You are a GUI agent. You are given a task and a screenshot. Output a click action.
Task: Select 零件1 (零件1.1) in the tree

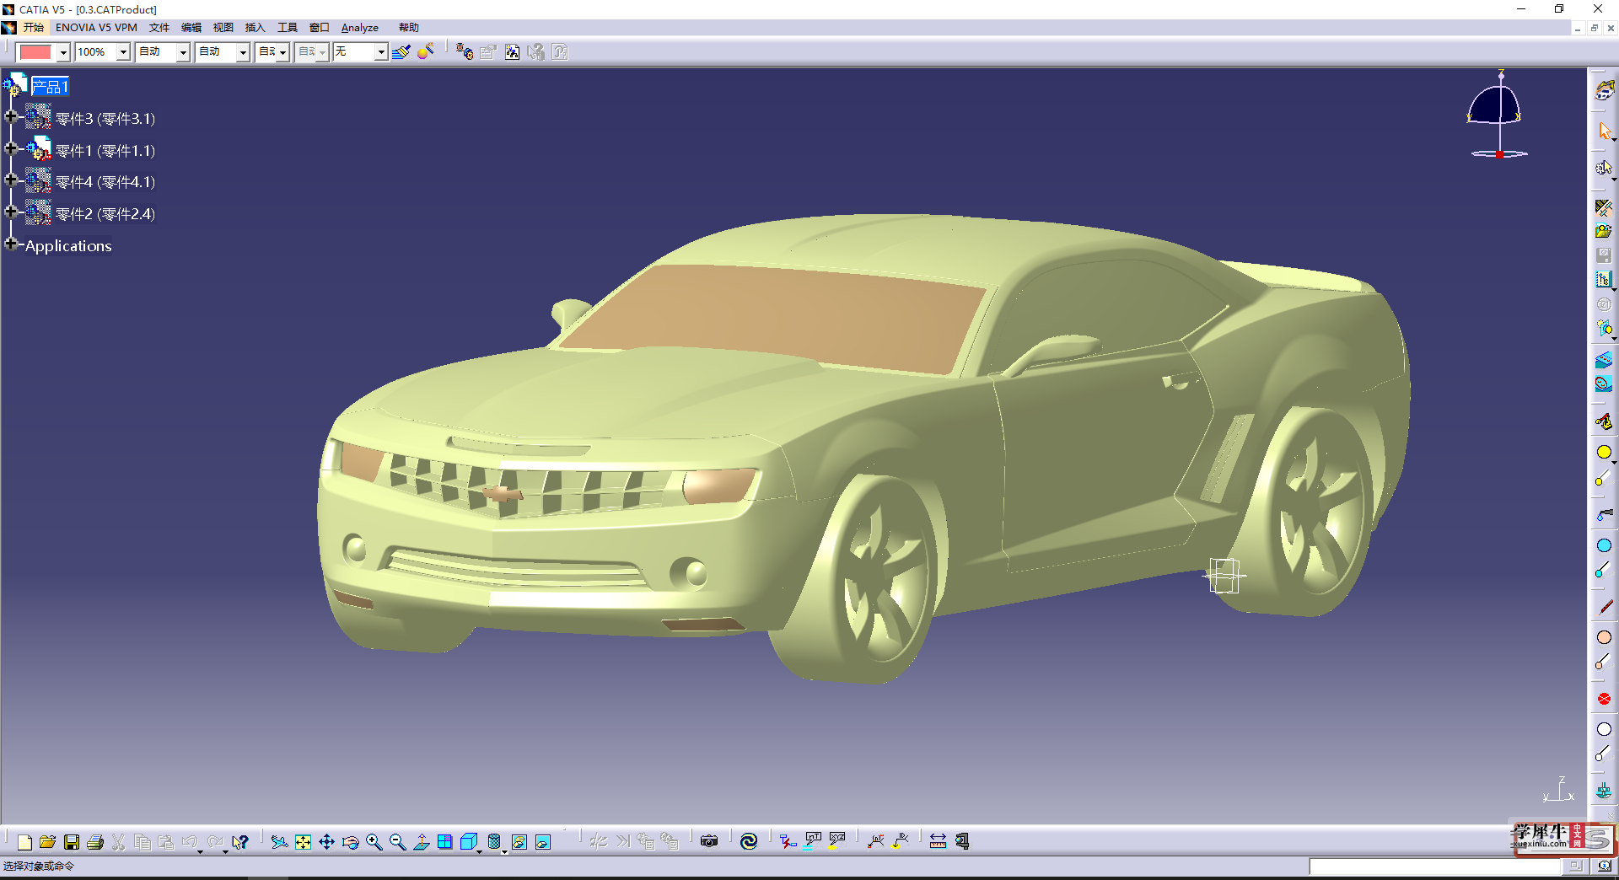[105, 151]
